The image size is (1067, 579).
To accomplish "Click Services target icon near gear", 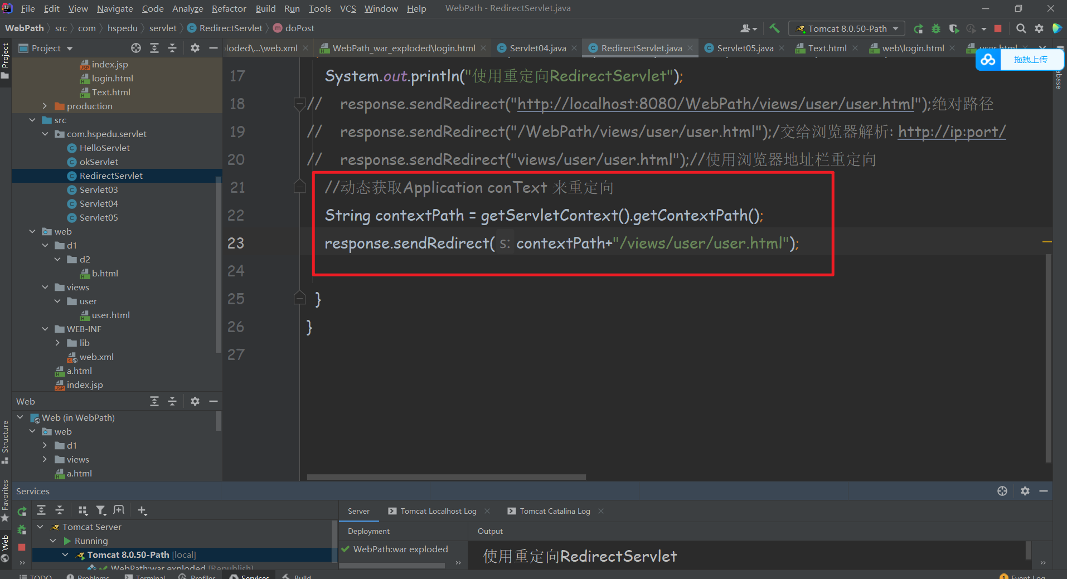I will tap(1002, 491).
